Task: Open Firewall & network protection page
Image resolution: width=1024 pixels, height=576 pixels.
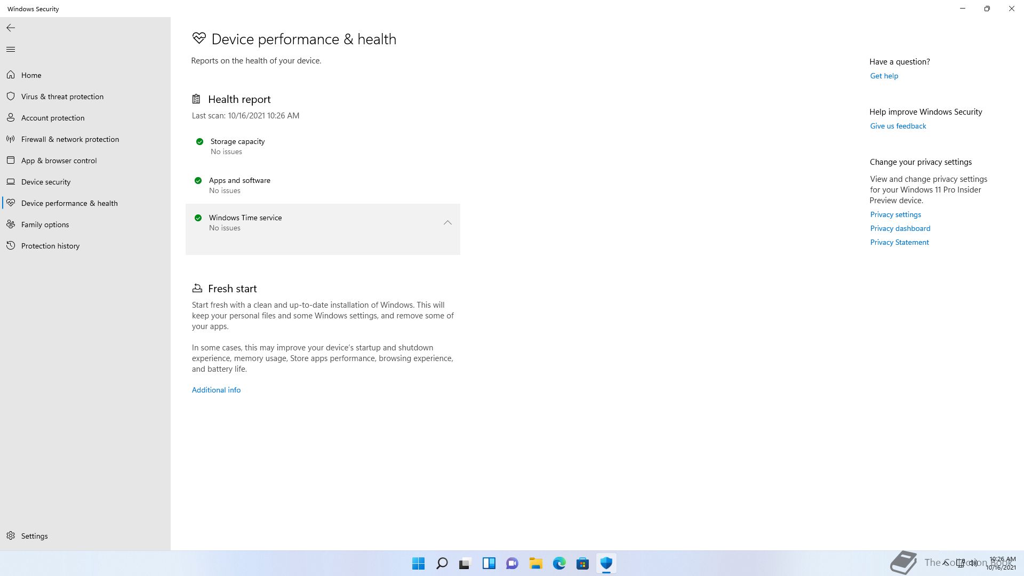Action: pos(85,139)
